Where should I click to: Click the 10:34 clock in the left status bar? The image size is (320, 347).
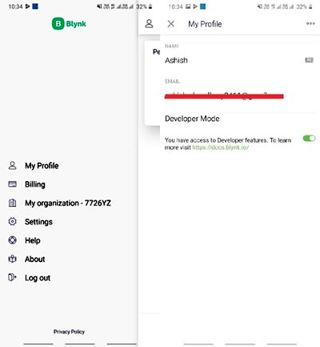click(x=15, y=6)
